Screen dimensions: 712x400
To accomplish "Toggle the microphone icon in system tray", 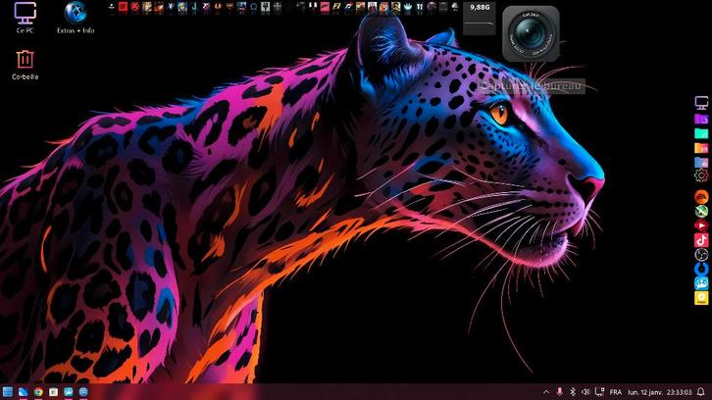I will pyautogui.click(x=560, y=392).
